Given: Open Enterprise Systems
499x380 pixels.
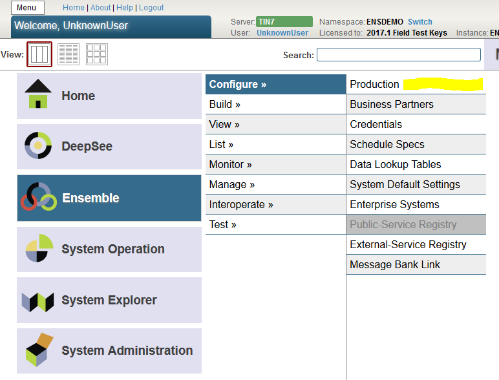Looking at the screenshot, I should [x=416, y=205].
